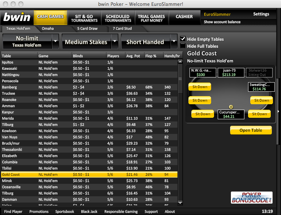
Task: Select the Merida table row
Action: (89, 118)
